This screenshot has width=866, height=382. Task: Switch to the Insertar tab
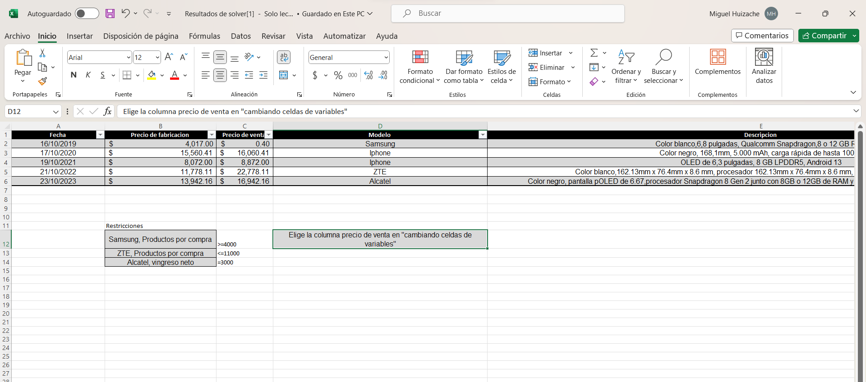(80, 36)
